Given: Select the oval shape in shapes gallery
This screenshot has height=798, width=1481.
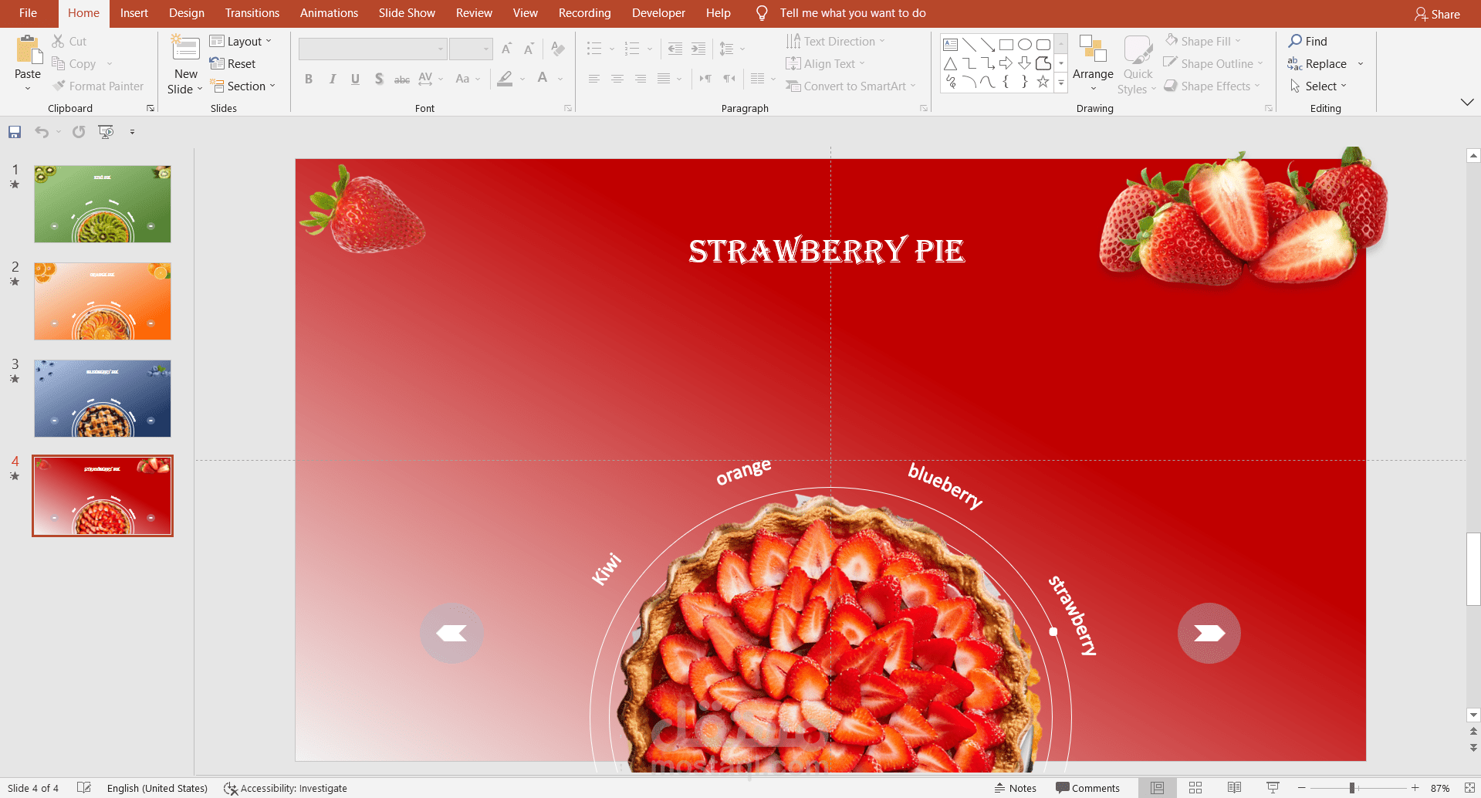Looking at the screenshot, I should [x=1025, y=45].
